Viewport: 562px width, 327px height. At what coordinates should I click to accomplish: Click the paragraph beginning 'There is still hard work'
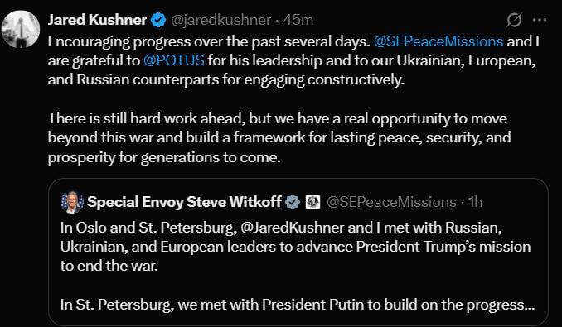pos(279,137)
